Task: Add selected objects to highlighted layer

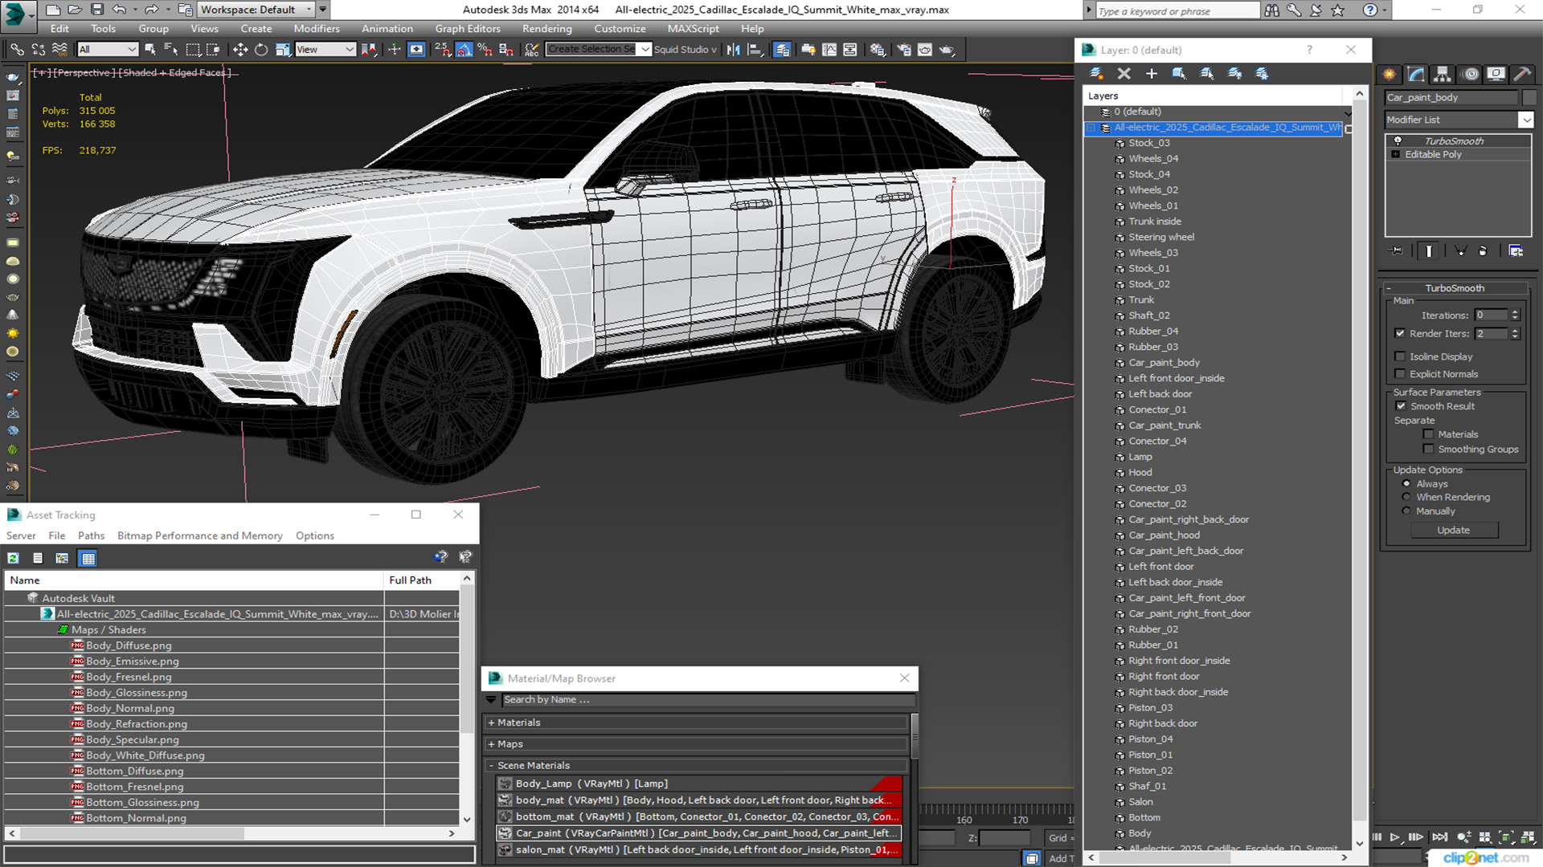Action: (x=1151, y=73)
